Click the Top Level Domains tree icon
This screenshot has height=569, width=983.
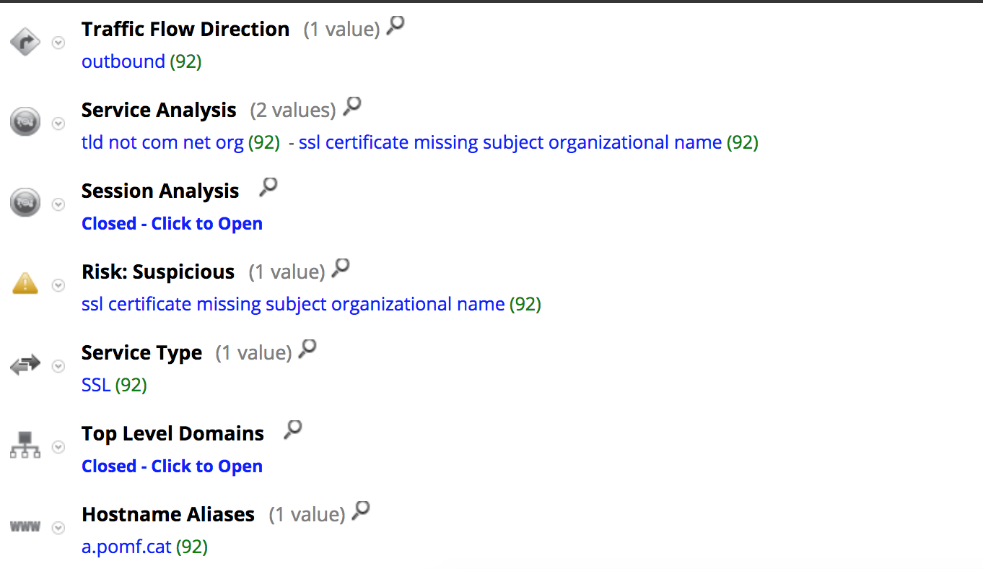[25, 446]
